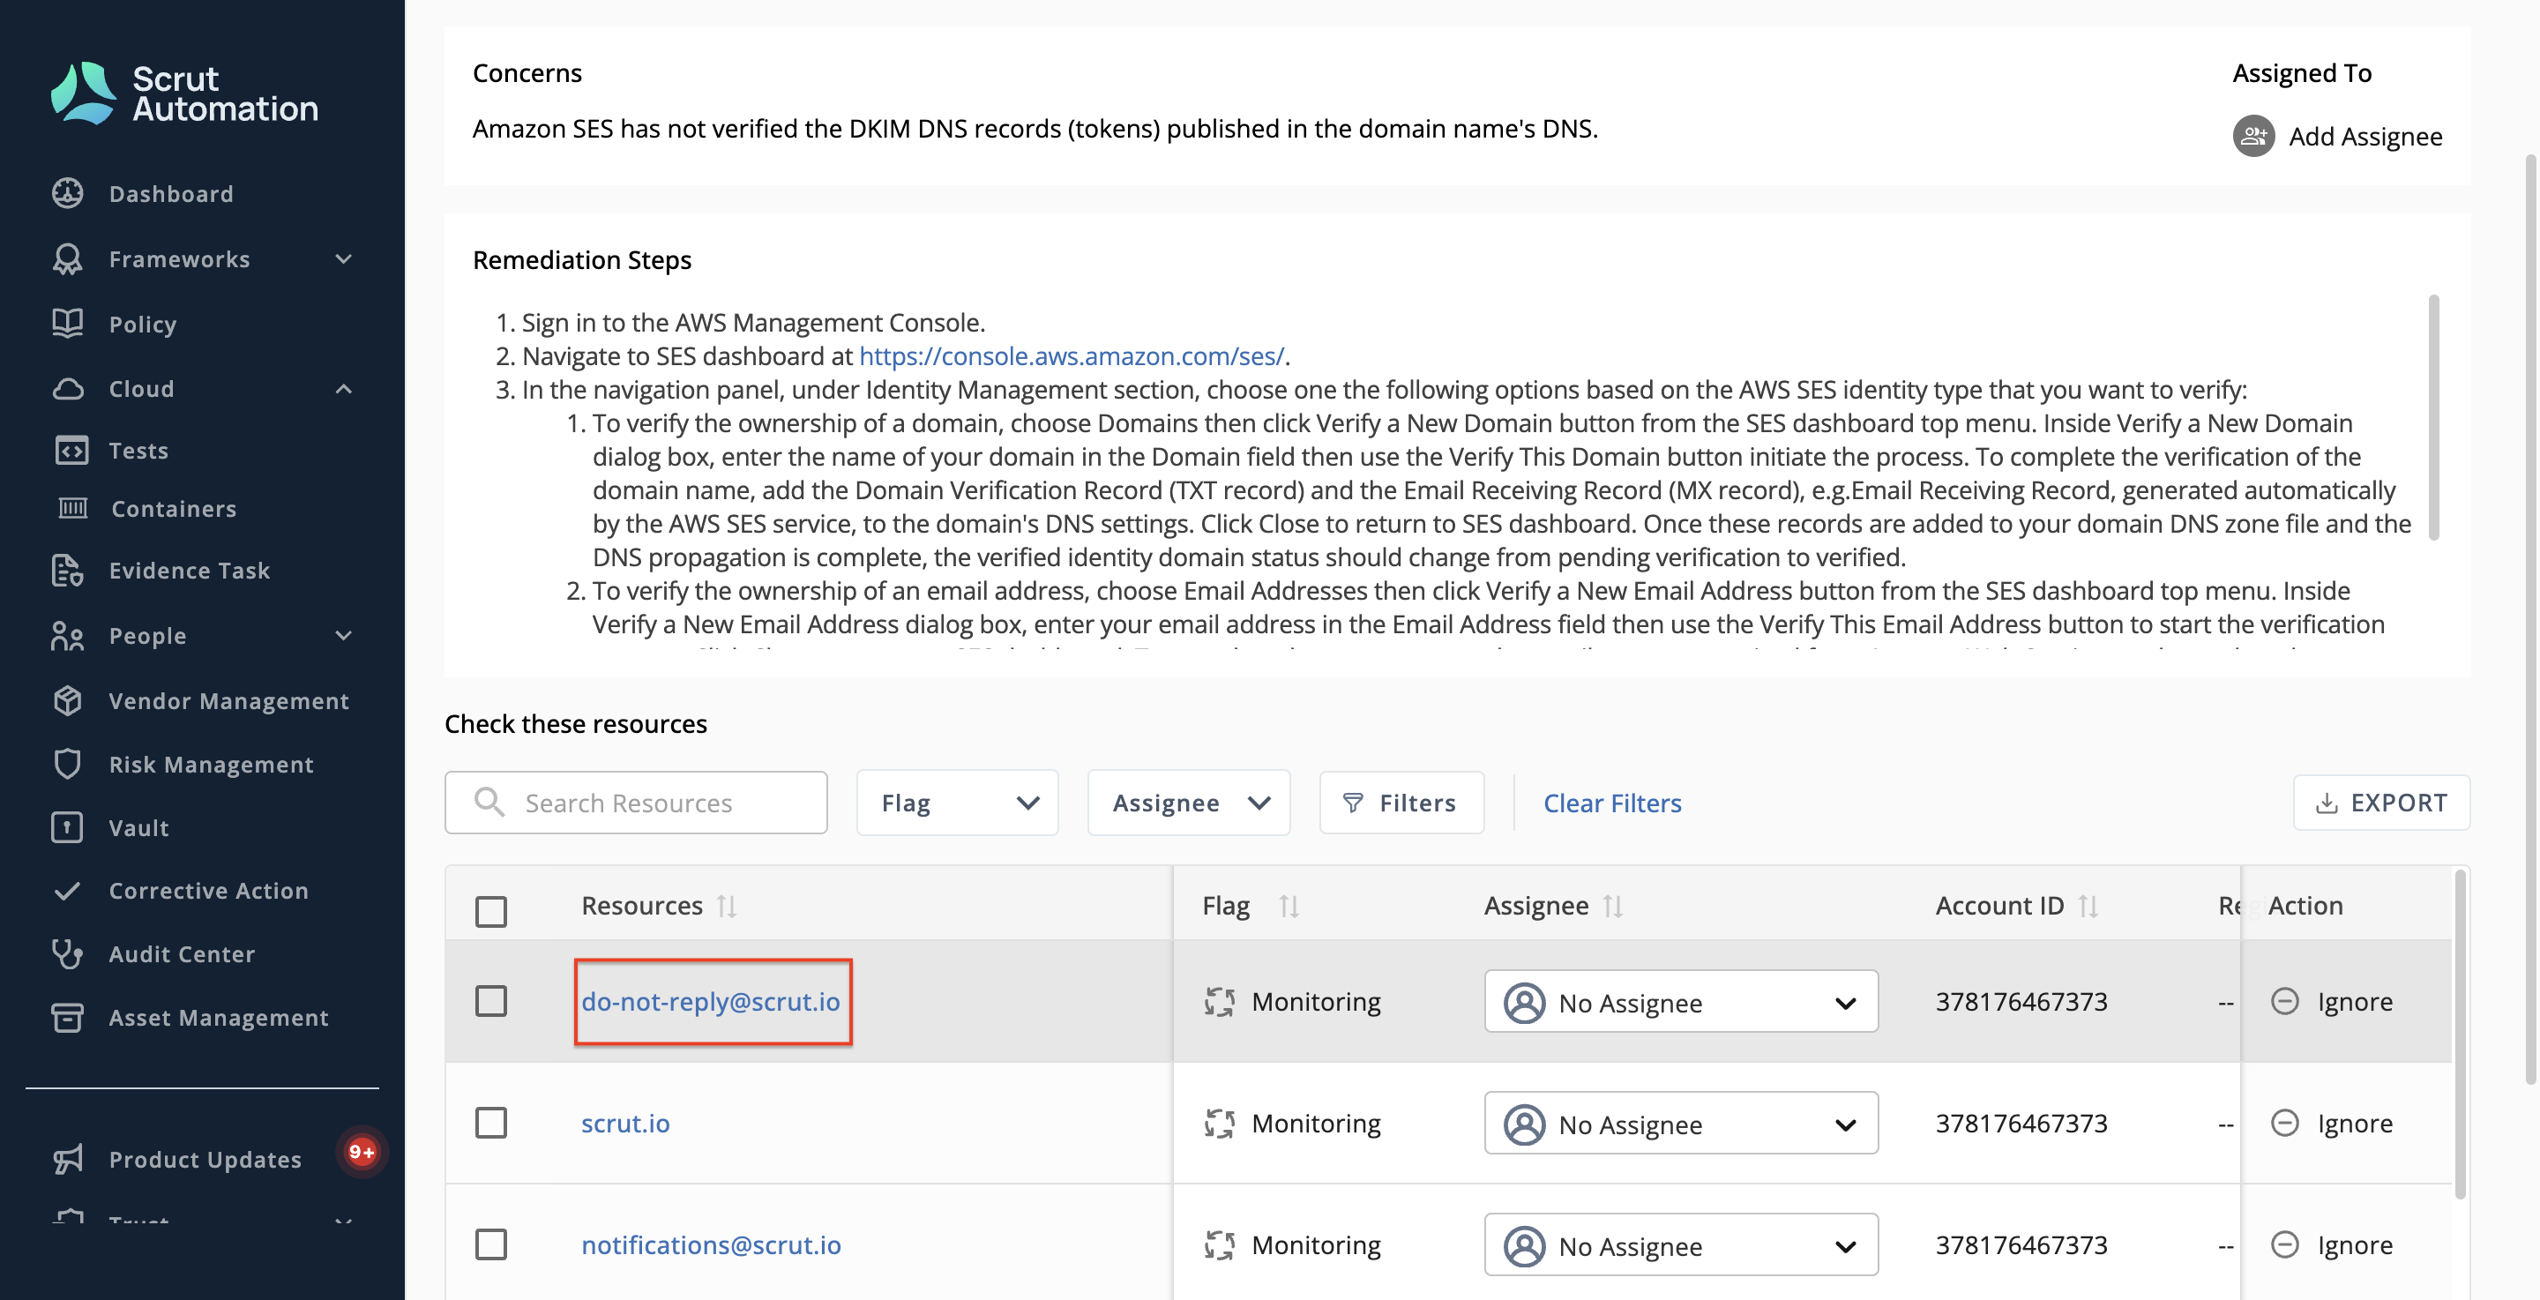The width and height of the screenshot is (2540, 1300).
Task: Click Monitoring flag icon for do-not-reply@scrut.io
Action: [x=1220, y=1001]
